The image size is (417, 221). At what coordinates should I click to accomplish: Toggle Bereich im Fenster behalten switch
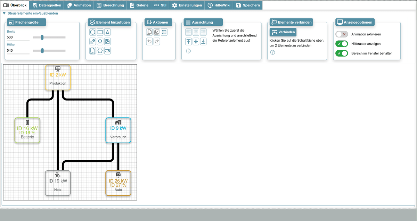tap(341, 53)
